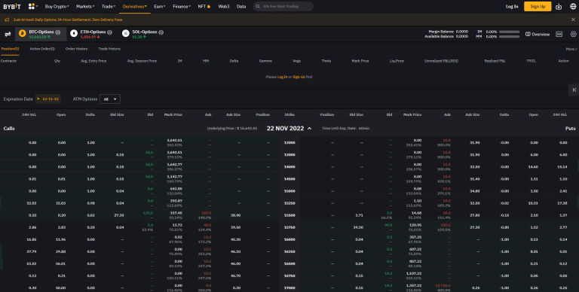Image resolution: width=579 pixels, height=292 pixels.
Task: Select expiration date 22-11-22
Action: [48, 99]
